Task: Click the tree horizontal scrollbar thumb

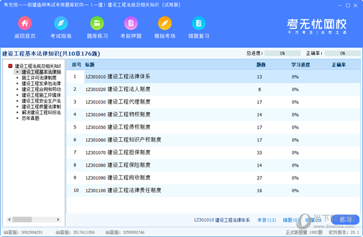Action: (22, 219)
